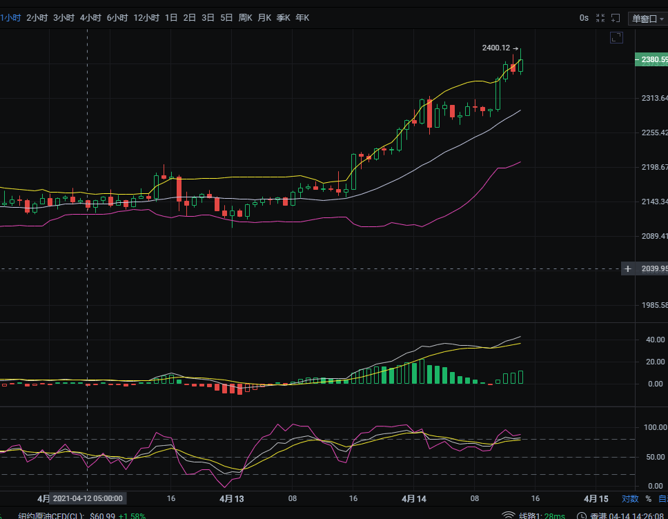Click the plus icon beside 2039.95
The image size is (668, 519).
click(x=627, y=268)
